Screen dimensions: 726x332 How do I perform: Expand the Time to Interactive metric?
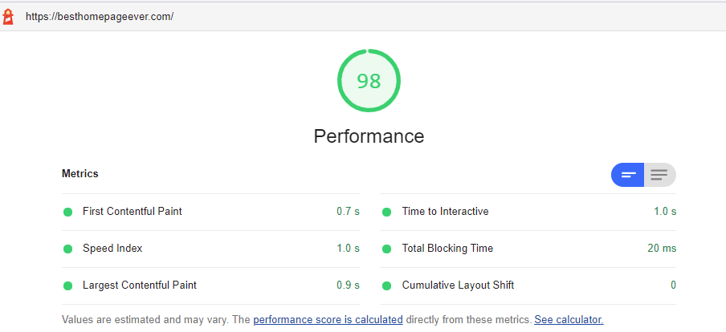(x=445, y=212)
